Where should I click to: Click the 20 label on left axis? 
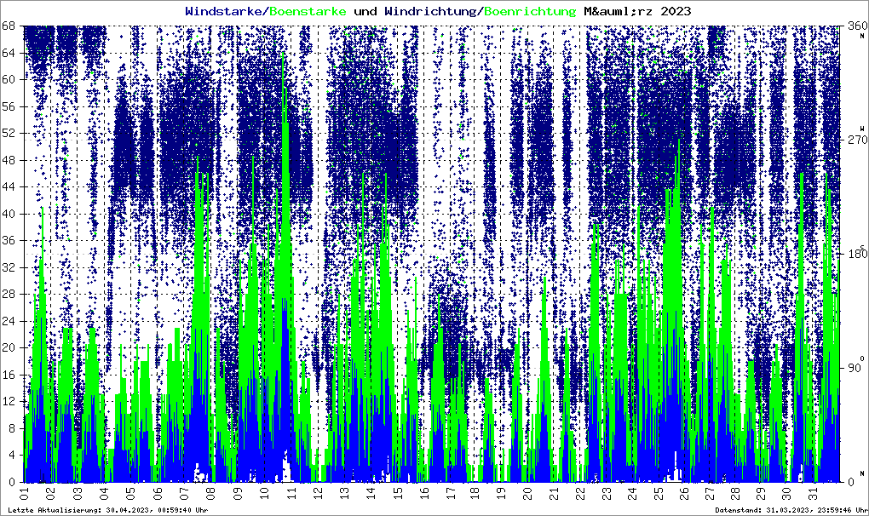(x=13, y=347)
